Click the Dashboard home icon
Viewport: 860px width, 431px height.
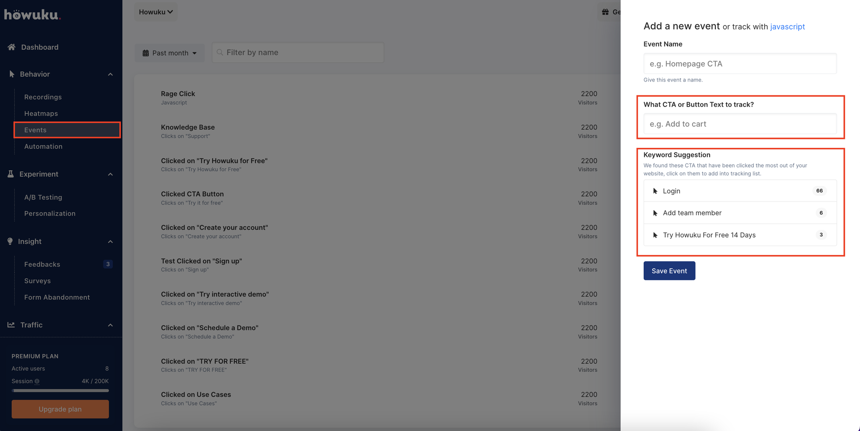[12, 47]
